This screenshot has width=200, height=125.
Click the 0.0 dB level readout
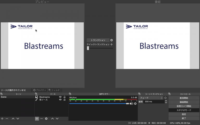click(134, 97)
